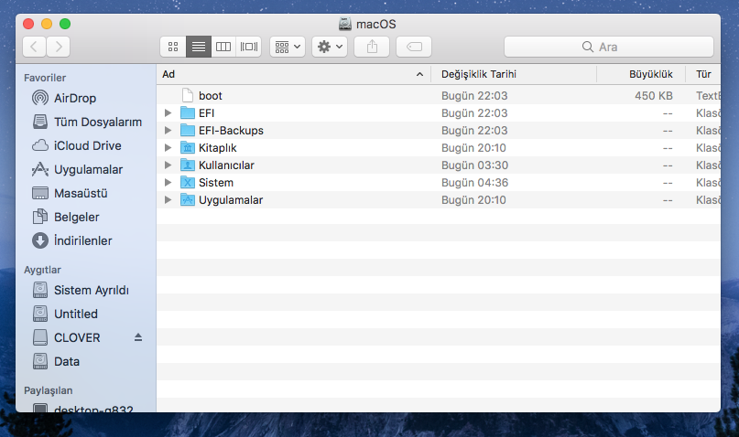Expand the Kullanıcılar folder triangle
The height and width of the screenshot is (437, 739).
pos(167,165)
